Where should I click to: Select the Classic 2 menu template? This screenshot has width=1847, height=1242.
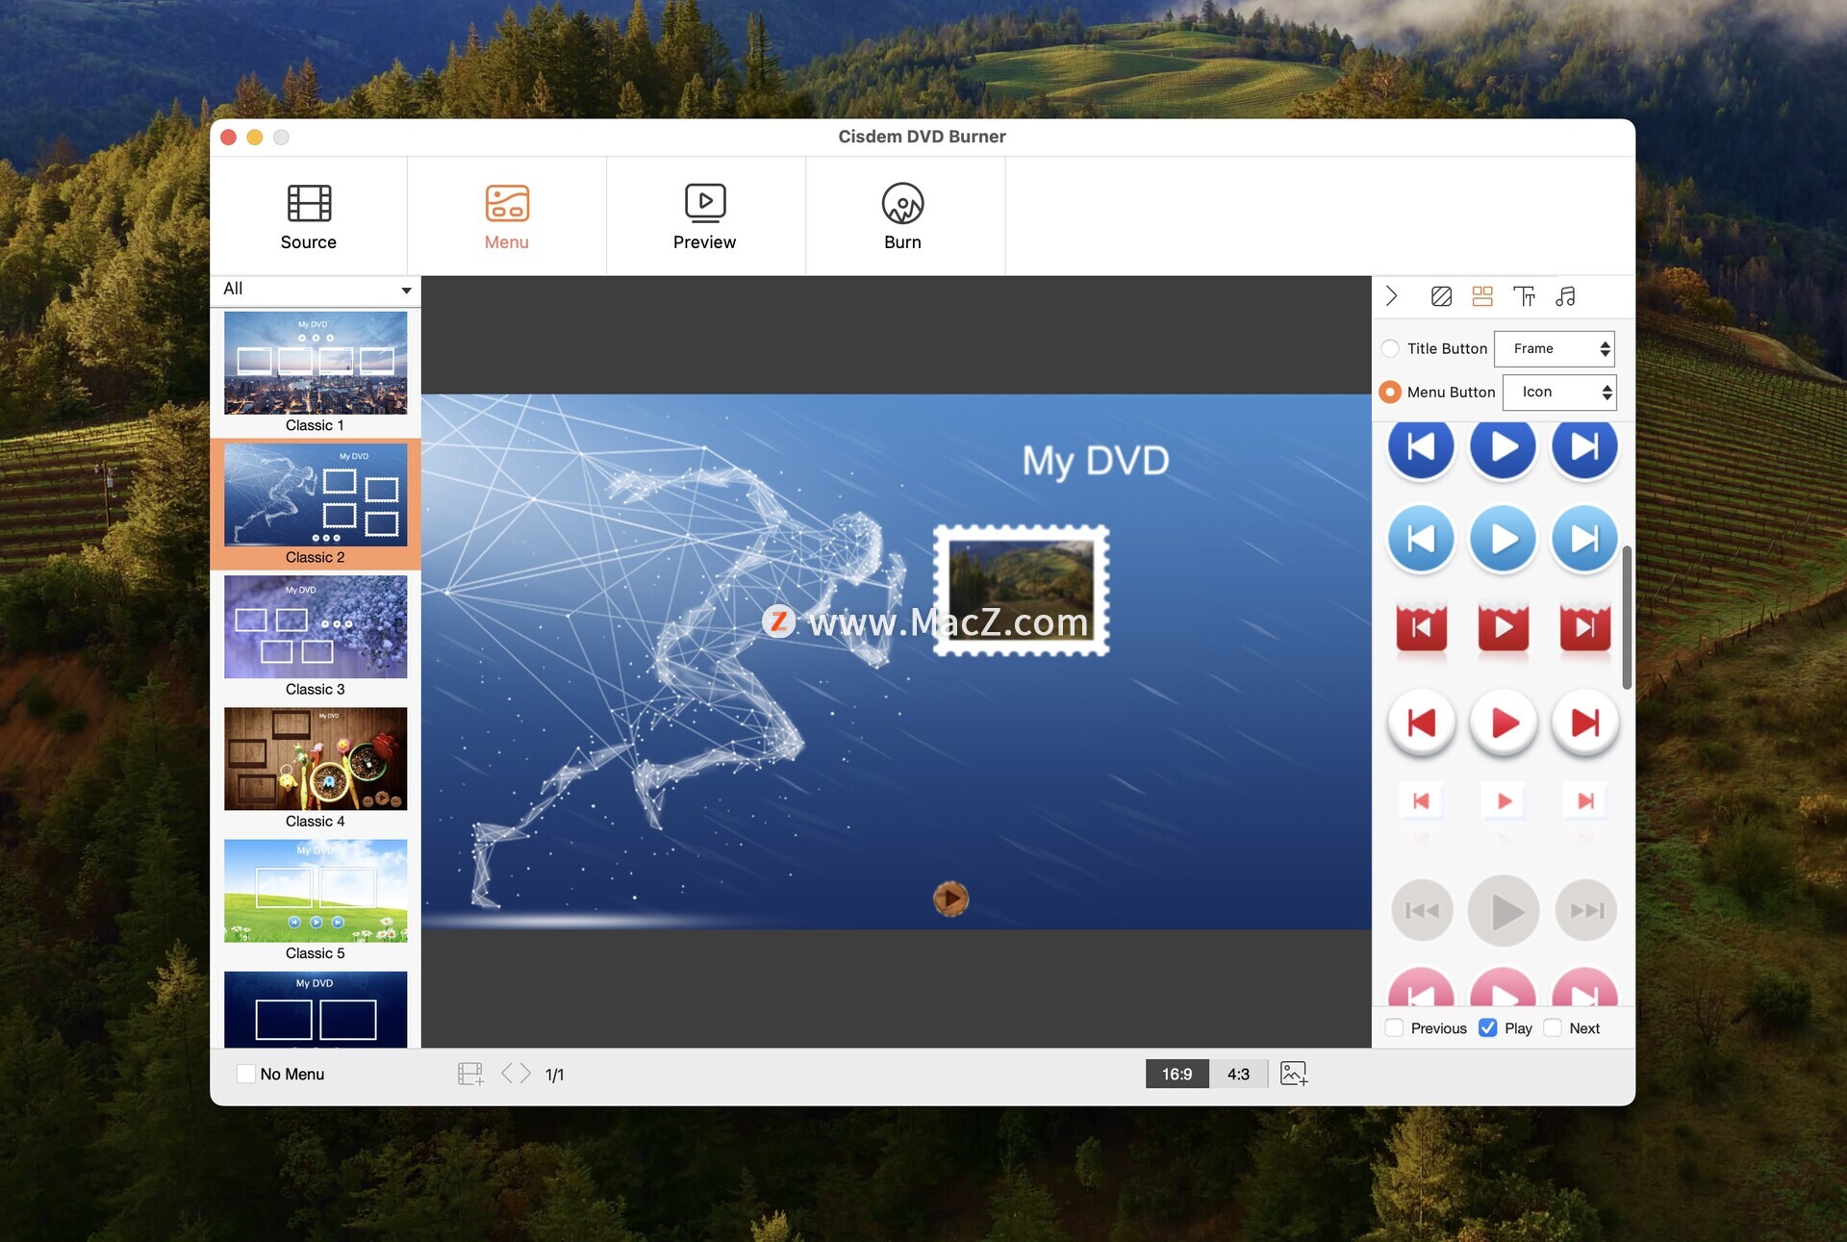[315, 504]
